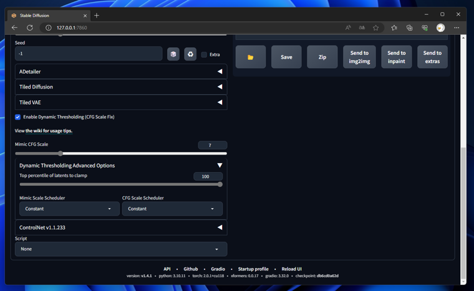Viewport: 474px width, 291px height.
Task: Enable the Extra seed checkbox
Action: tap(204, 55)
